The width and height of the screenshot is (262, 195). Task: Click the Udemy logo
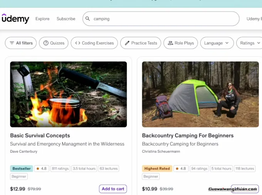(x=15, y=19)
